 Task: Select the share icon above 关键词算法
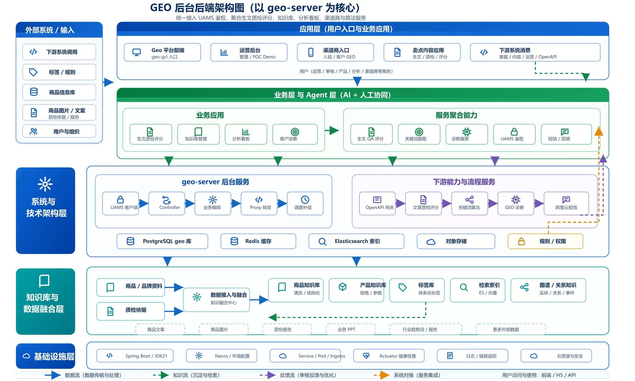(x=469, y=199)
